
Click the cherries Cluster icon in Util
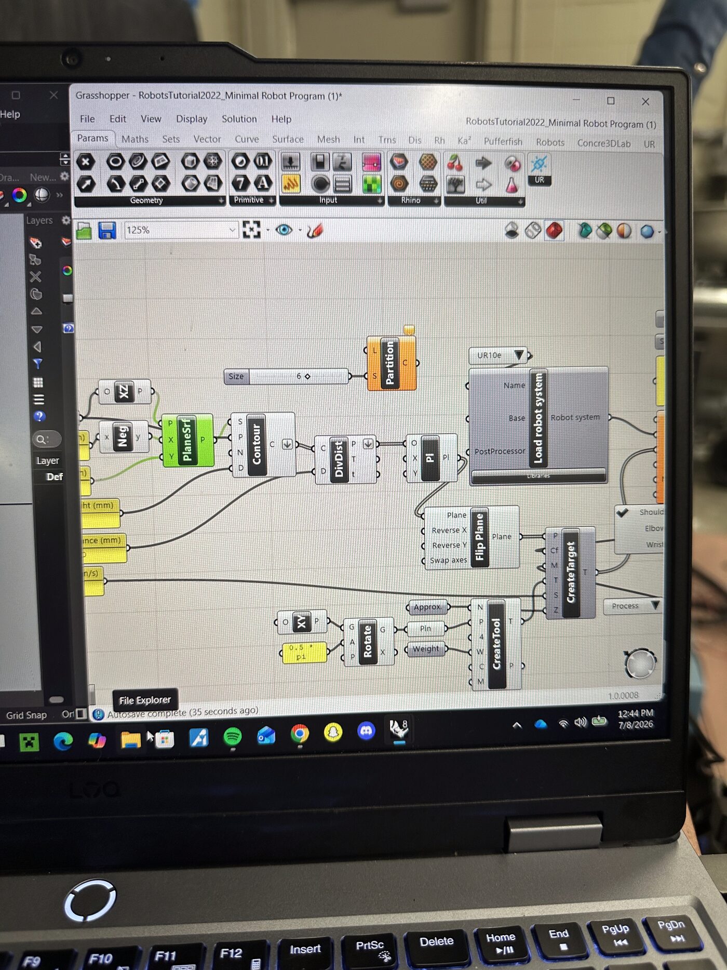(x=455, y=163)
